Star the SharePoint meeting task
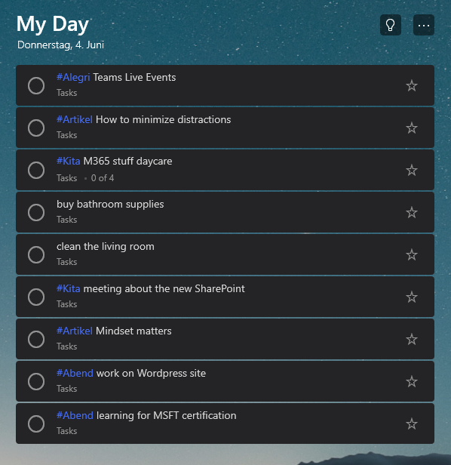 pyautogui.click(x=412, y=297)
